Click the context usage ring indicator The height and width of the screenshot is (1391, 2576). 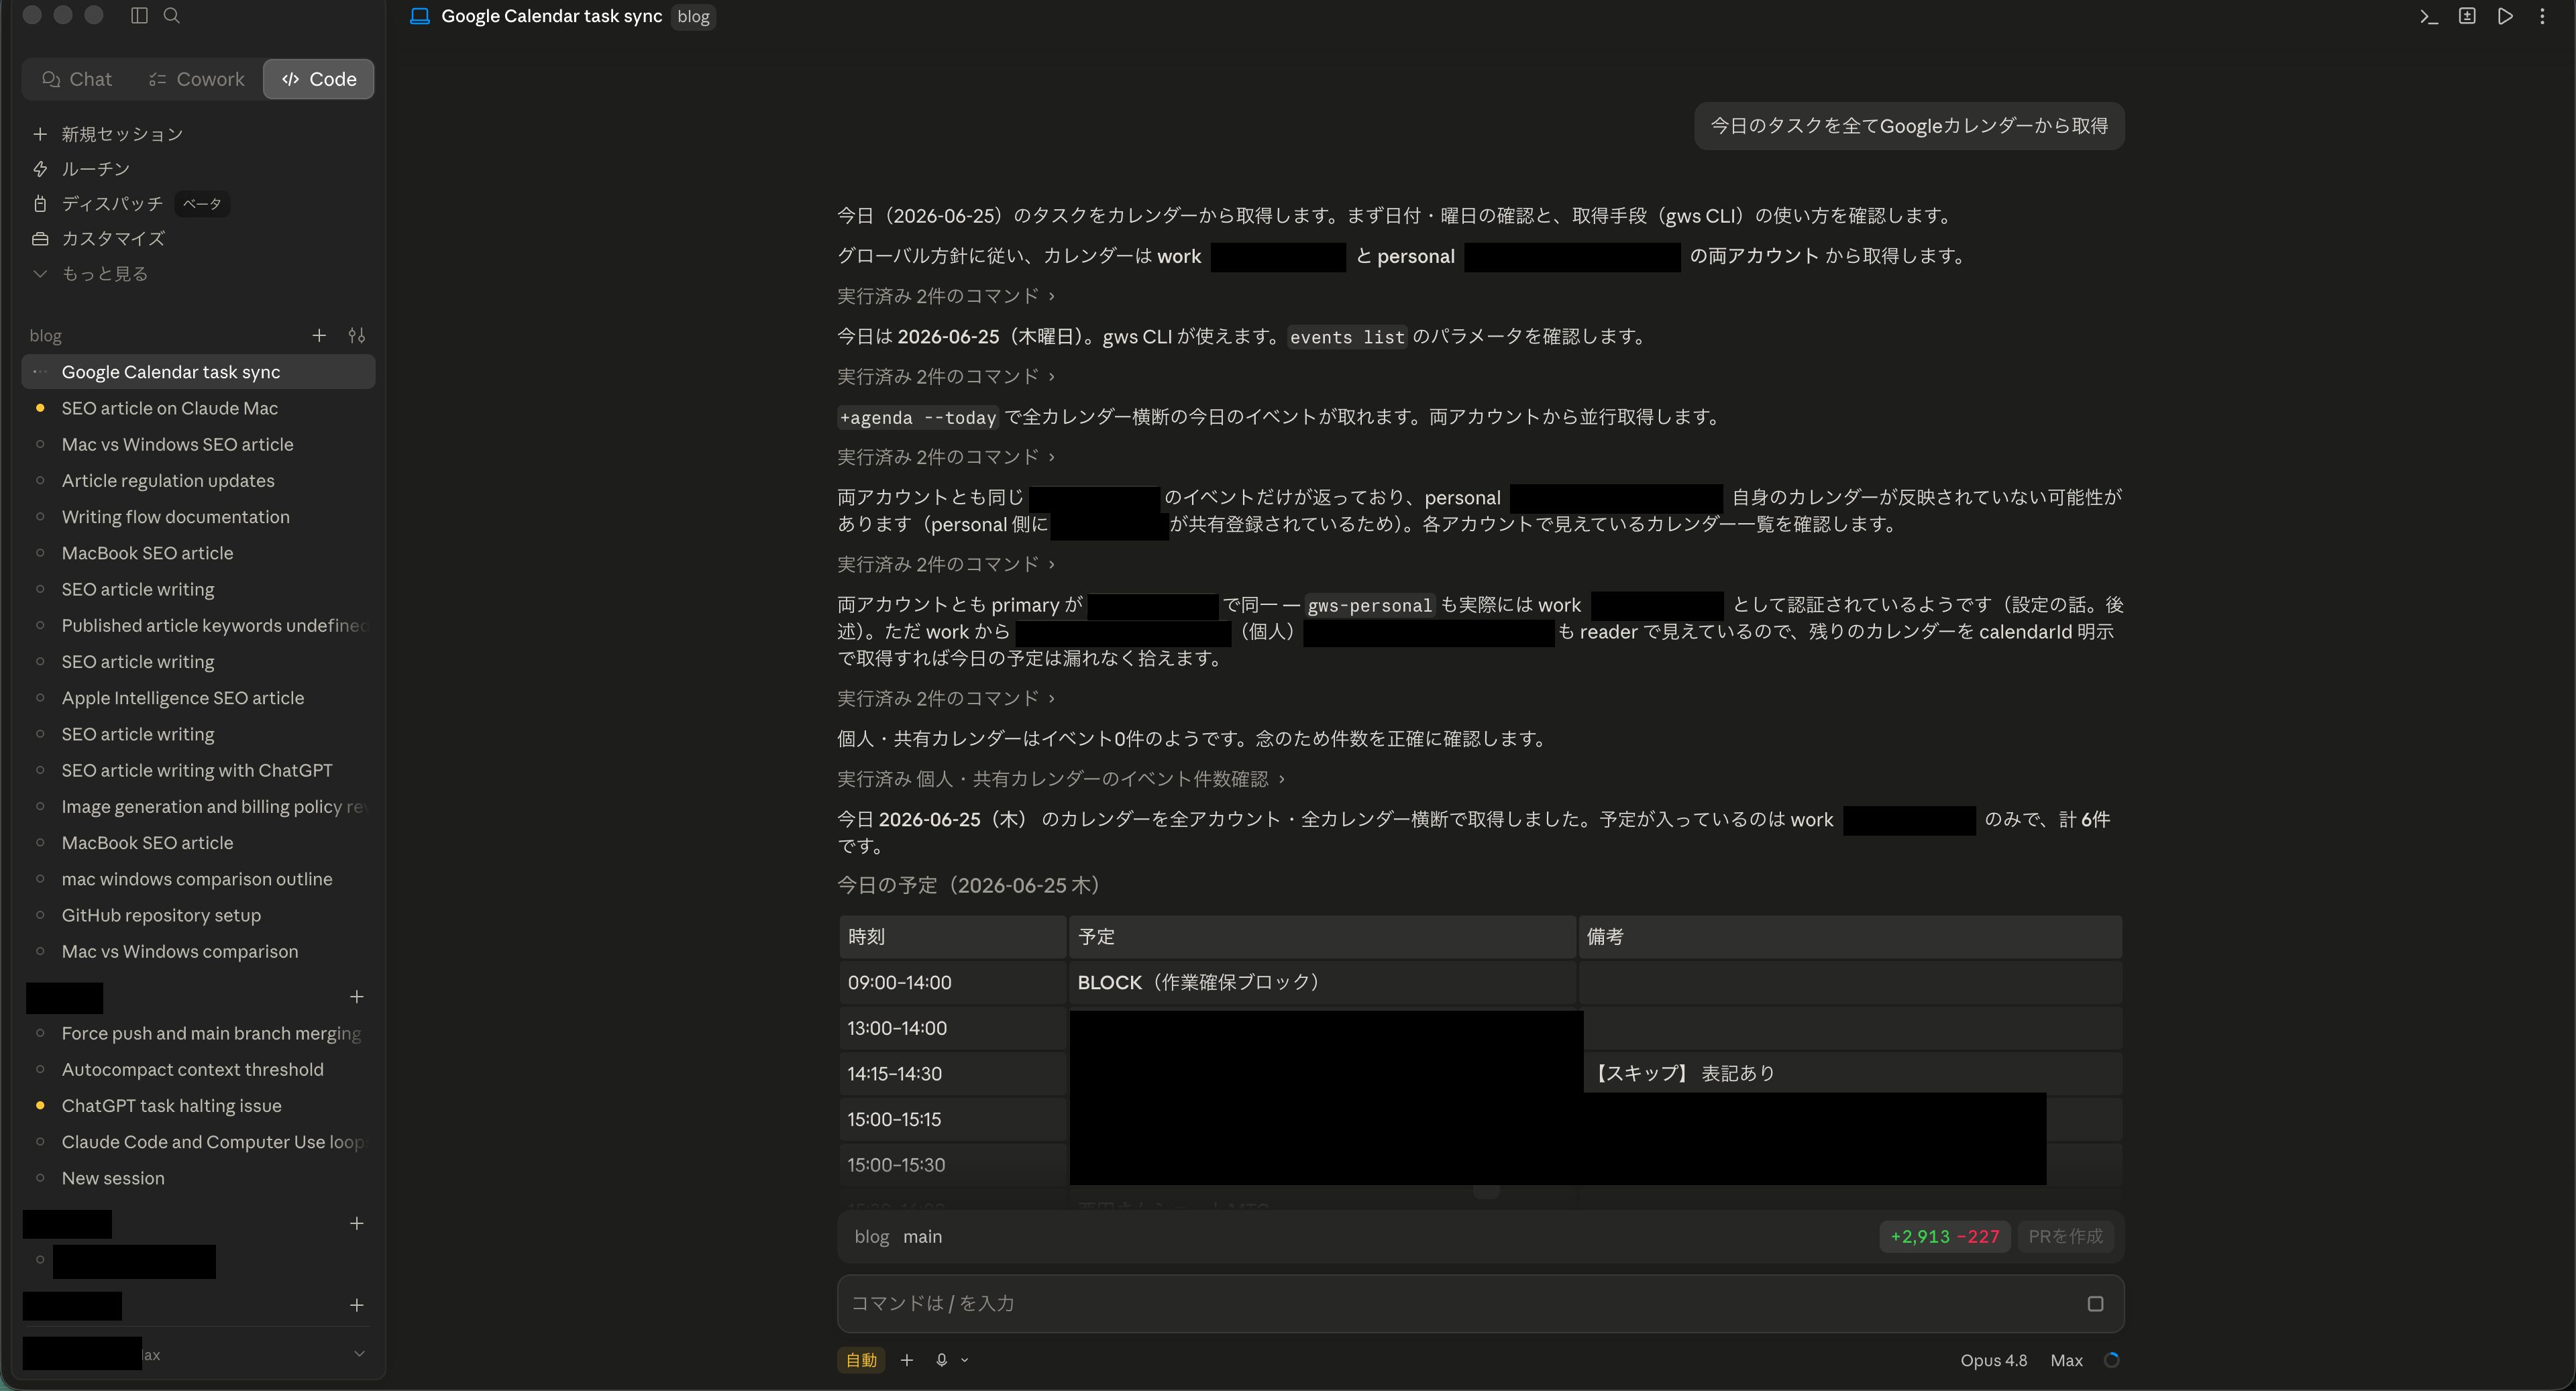click(2111, 1360)
